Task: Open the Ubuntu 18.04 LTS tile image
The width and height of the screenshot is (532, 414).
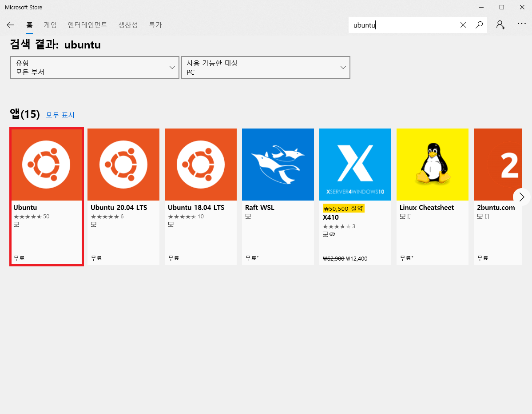Action: pos(201,165)
